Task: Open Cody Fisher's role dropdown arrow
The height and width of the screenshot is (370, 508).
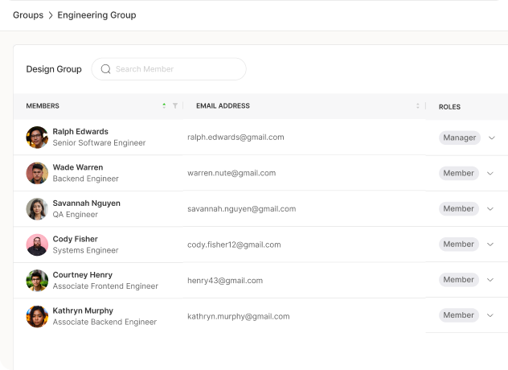Action: pos(490,245)
